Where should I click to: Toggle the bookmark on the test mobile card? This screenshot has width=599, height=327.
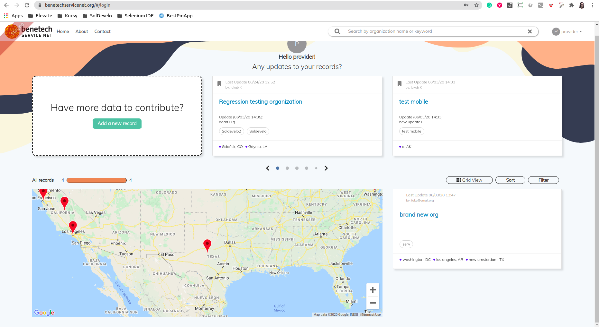pyautogui.click(x=400, y=83)
